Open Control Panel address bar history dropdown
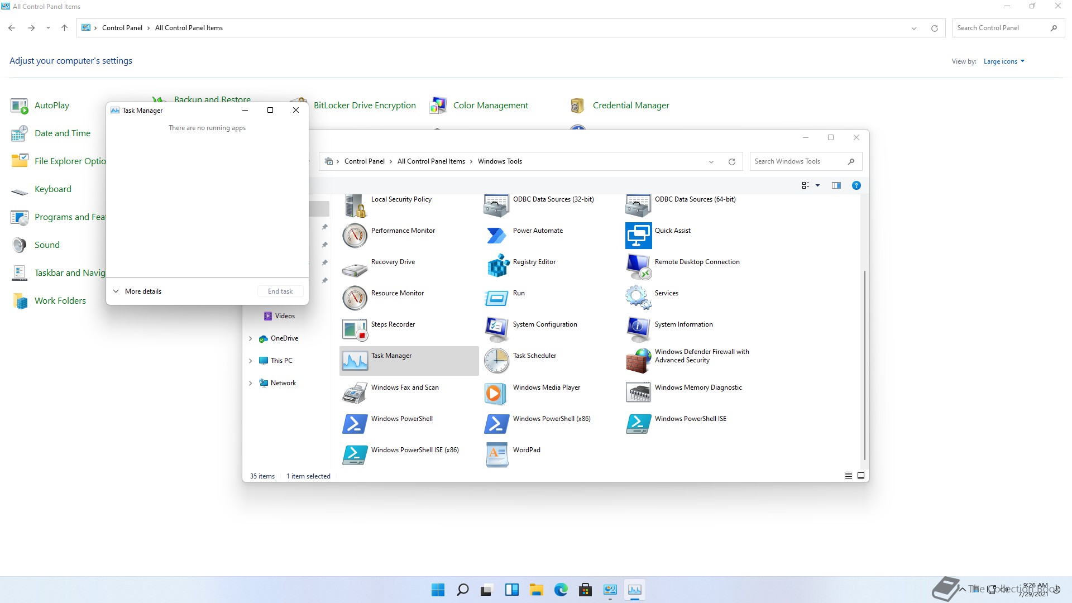 [914, 28]
